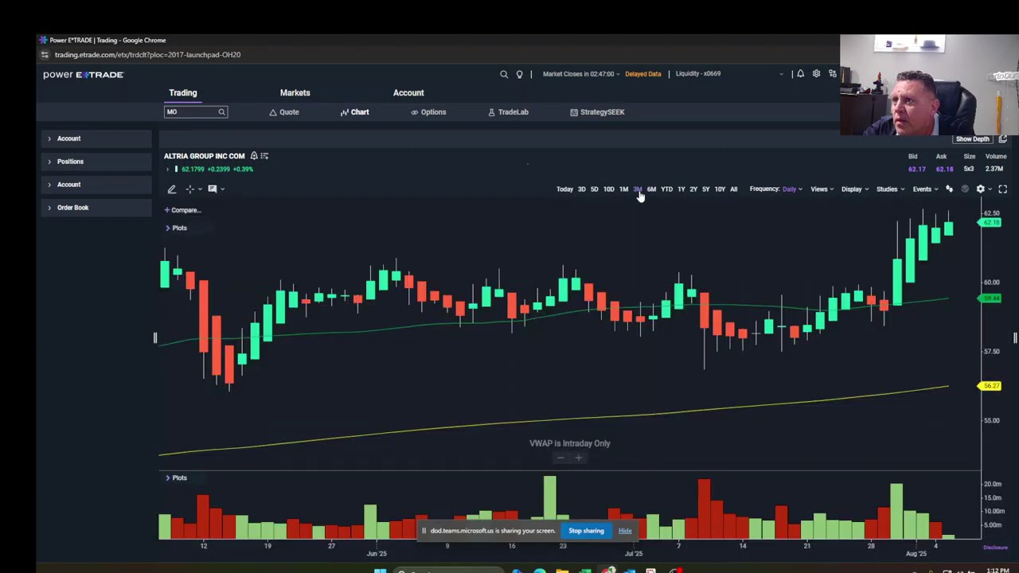
Task: Click the annotation note tool icon
Action: click(x=212, y=189)
